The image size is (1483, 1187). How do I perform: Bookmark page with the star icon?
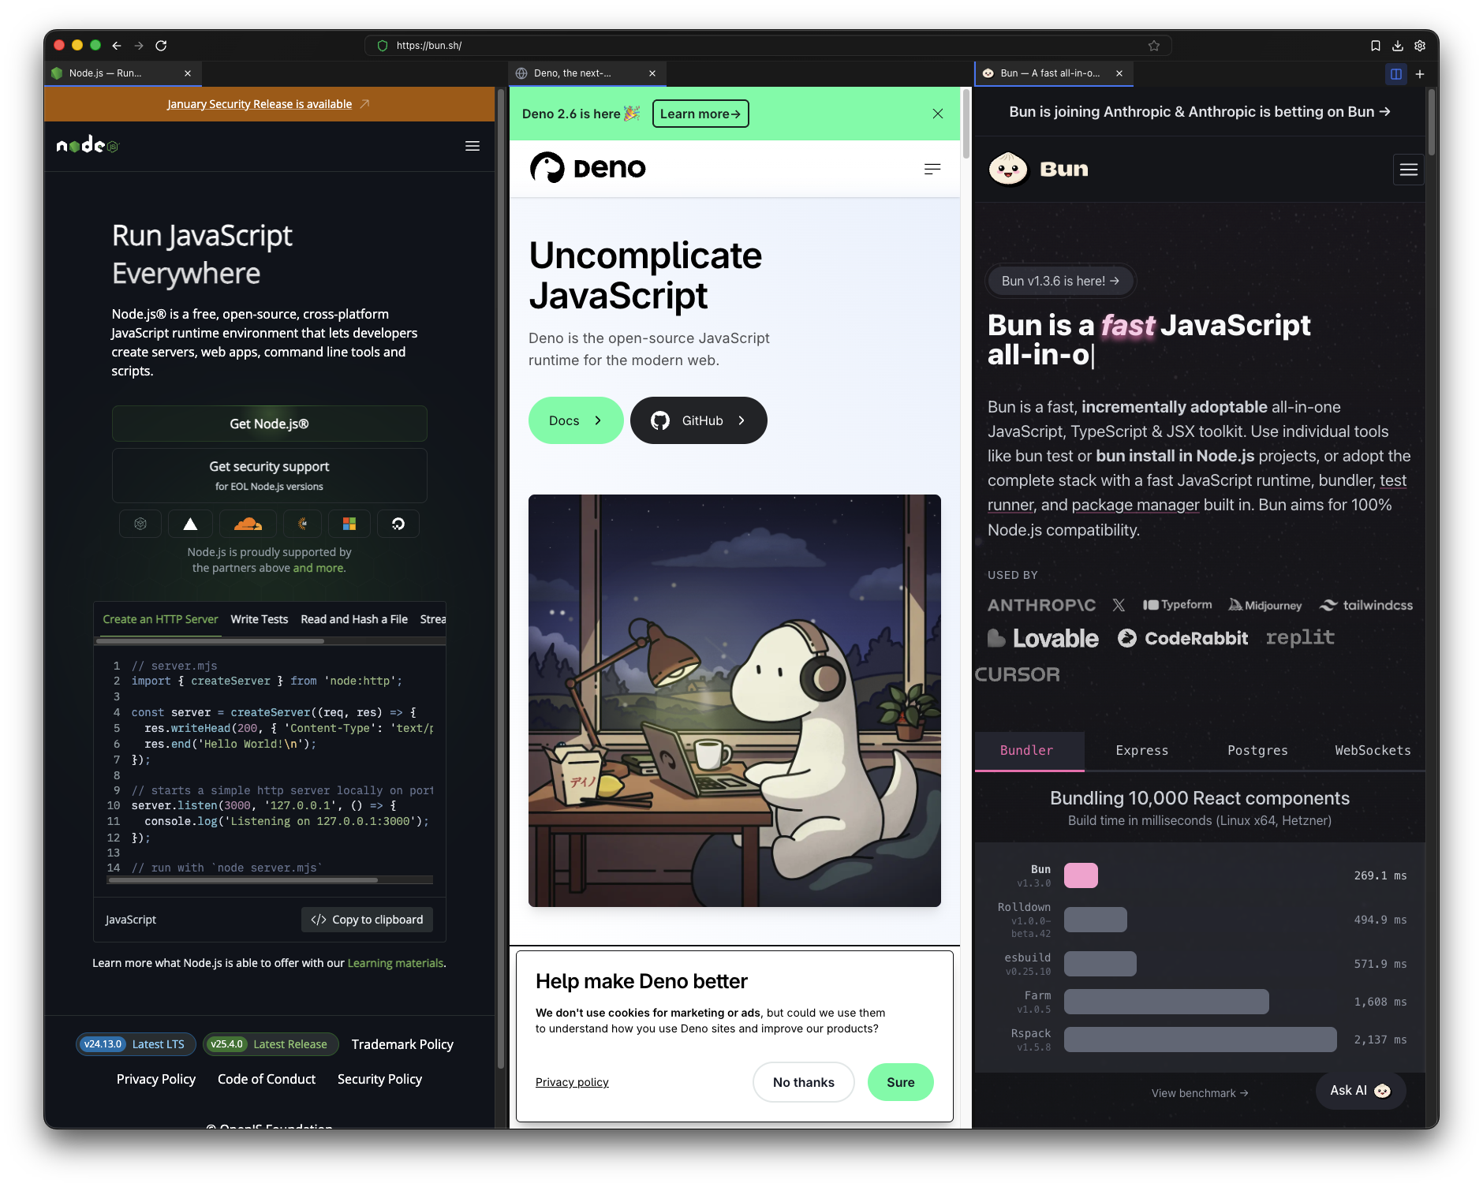click(1153, 46)
